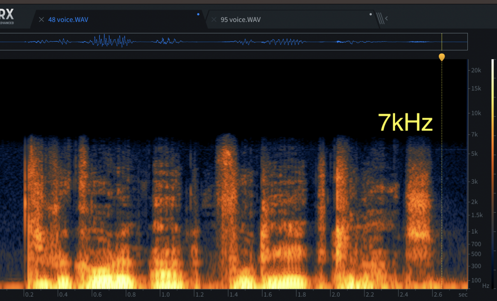The width and height of the screenshot is (497, 301).
Task: Click the 1.0 second mark on timeline
Action: click(166, 294)
